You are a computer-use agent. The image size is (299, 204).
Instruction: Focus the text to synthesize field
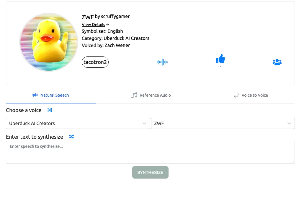coord(150,152)
